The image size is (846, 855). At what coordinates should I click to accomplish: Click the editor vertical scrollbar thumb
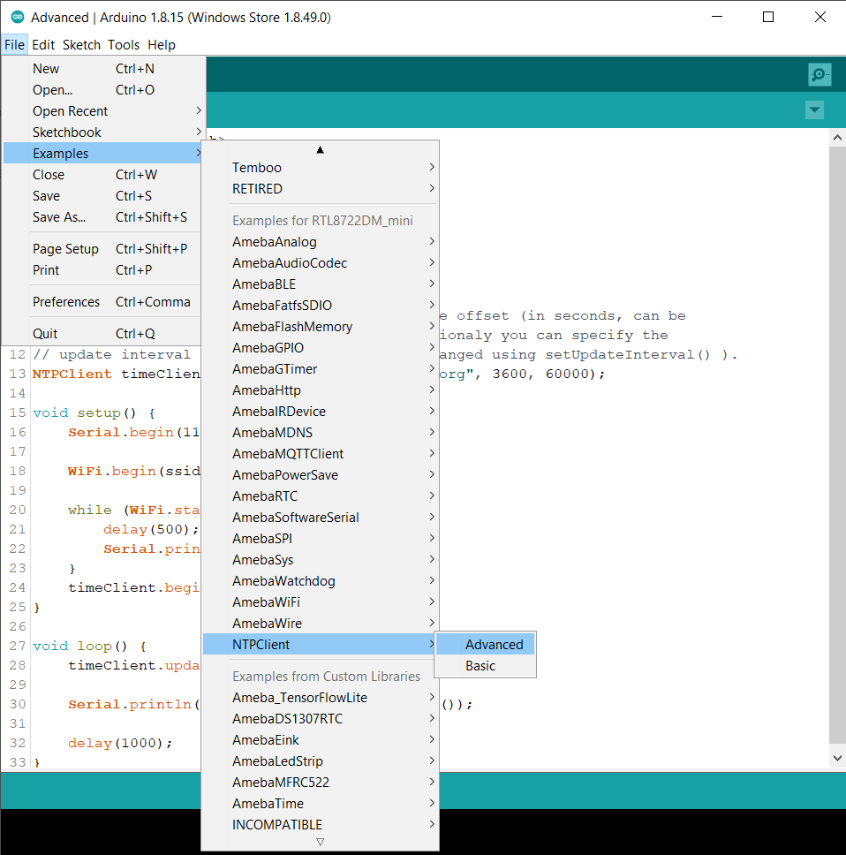click(x=837, y=444)
